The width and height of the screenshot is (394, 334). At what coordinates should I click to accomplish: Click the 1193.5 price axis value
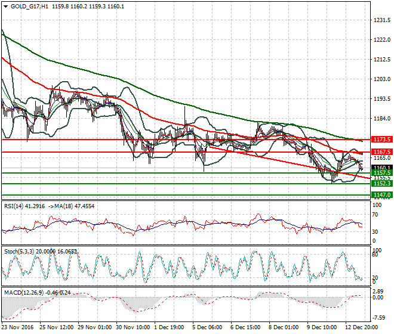click(x=382, y=99)
